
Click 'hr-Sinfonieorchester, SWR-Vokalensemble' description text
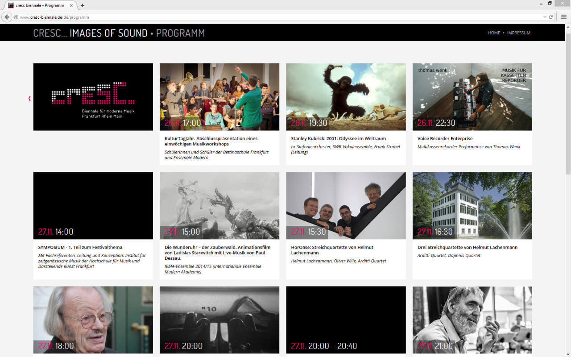346,149
